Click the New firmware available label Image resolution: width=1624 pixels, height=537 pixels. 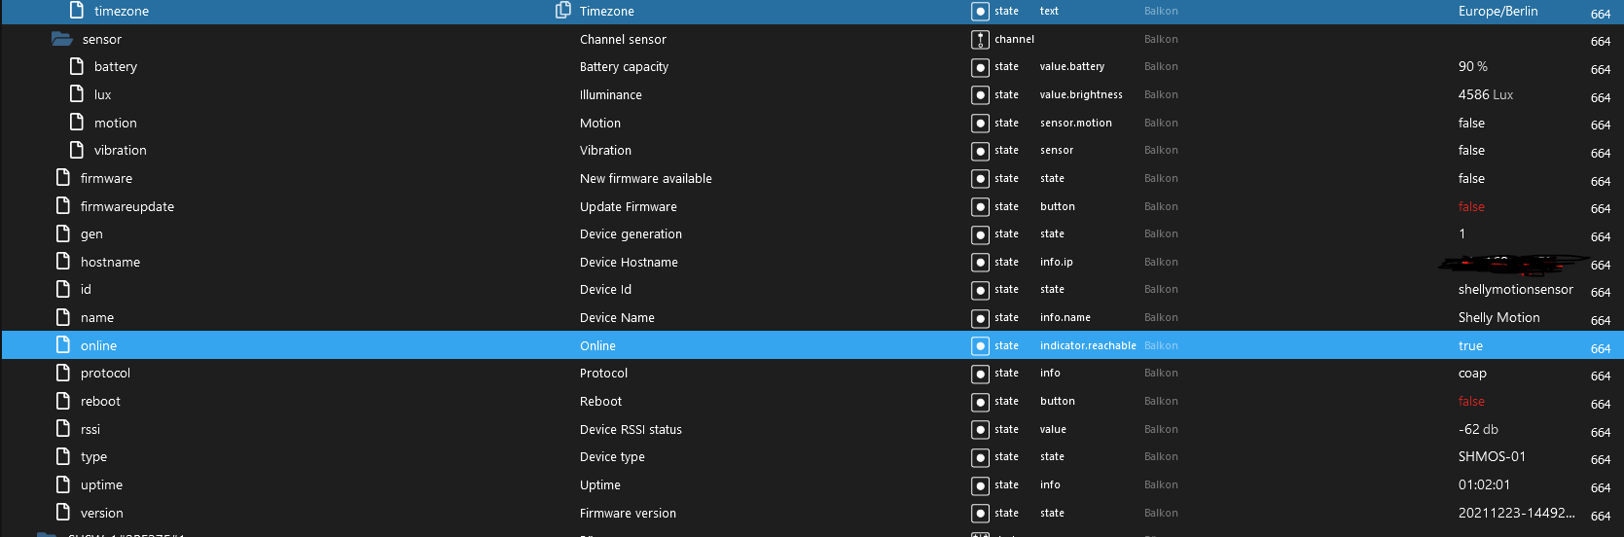(x=645, y=178)
